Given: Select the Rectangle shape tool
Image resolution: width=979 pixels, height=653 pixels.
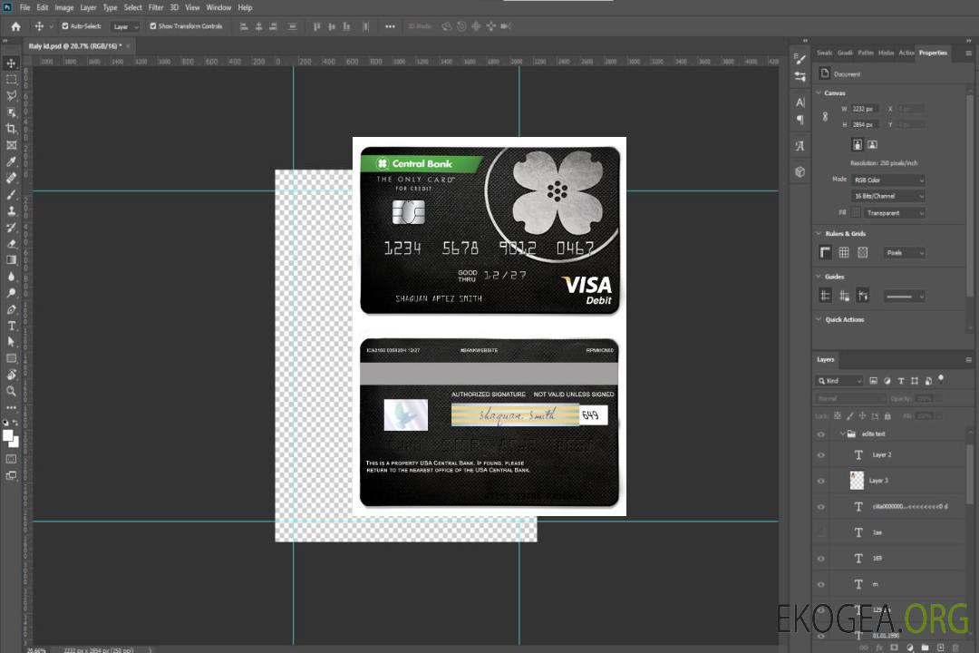Looking at the screenshot, I should pyautogui.click(x=11, y=358).
